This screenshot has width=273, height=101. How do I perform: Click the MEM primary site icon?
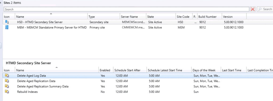point(7,27)
